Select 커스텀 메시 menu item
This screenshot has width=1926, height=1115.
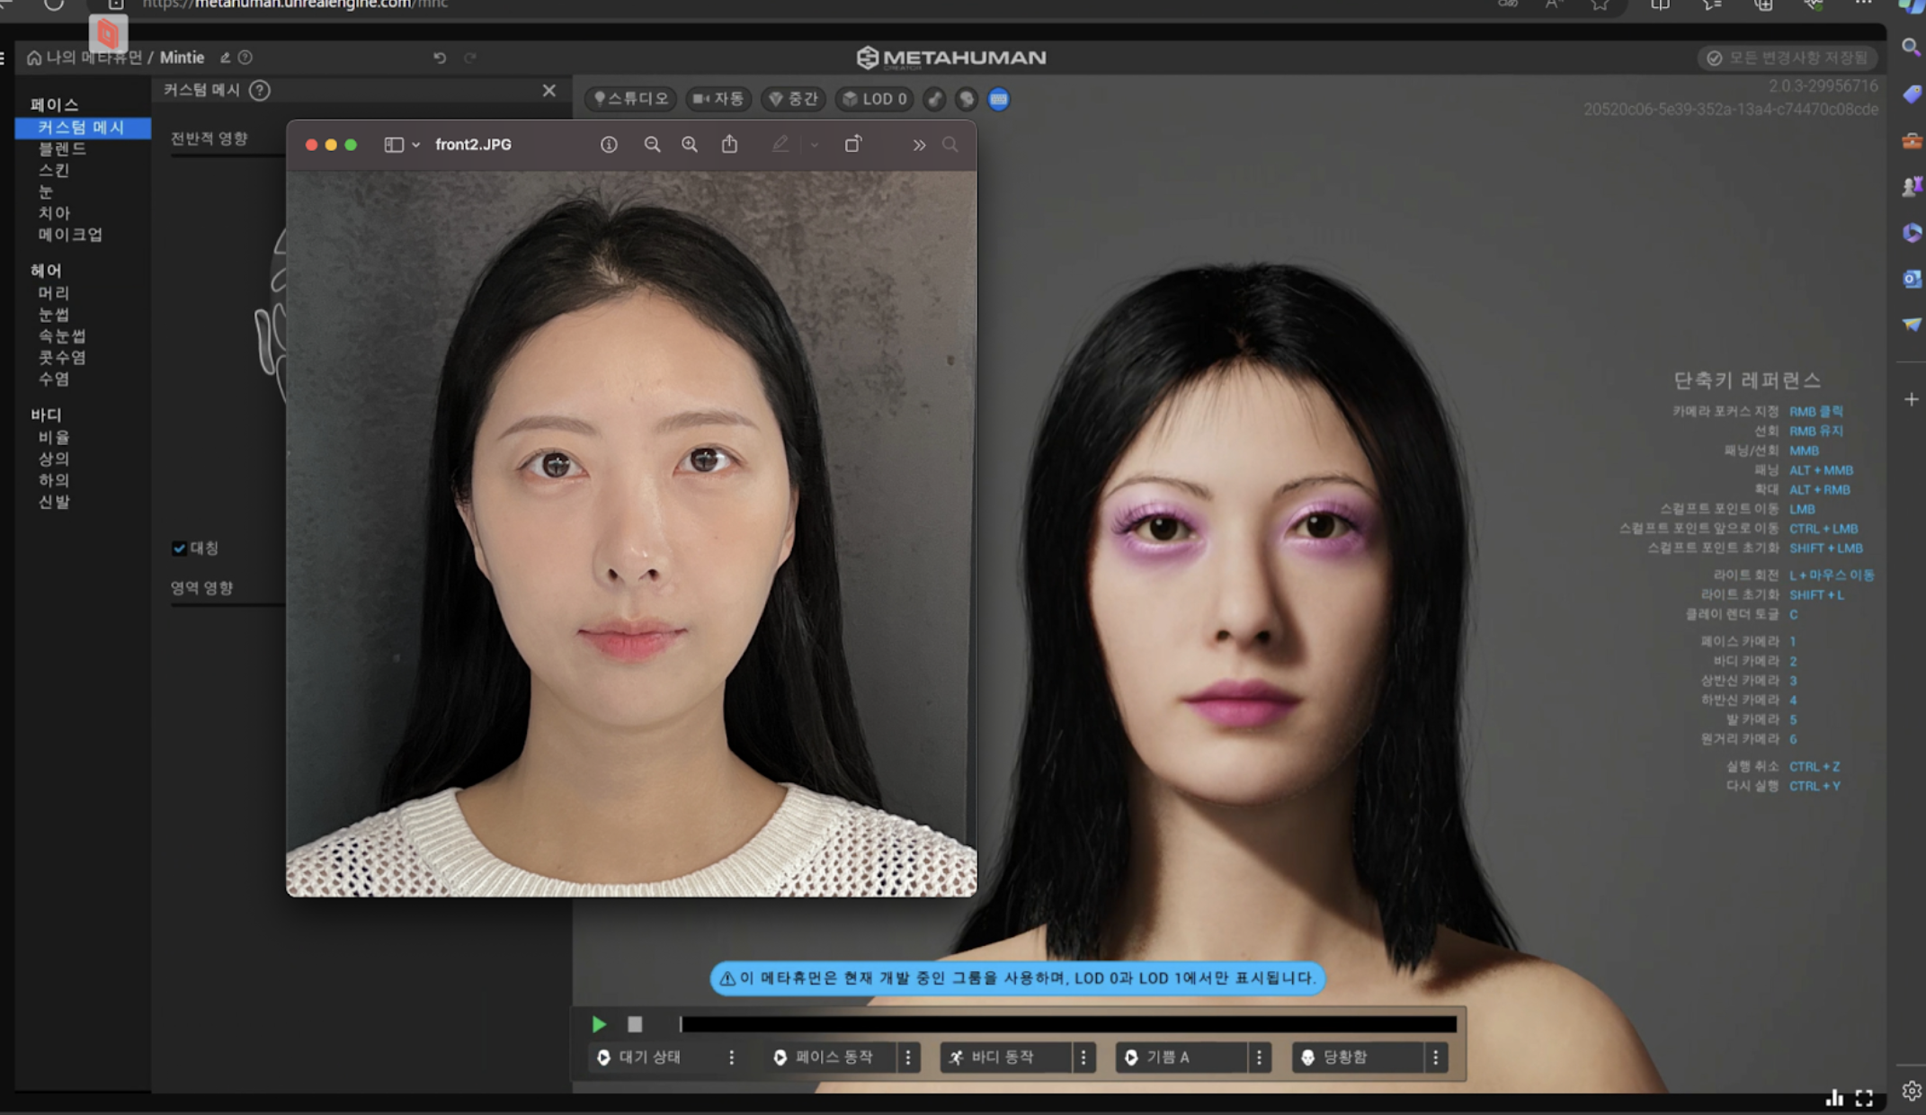click(82, 128)
